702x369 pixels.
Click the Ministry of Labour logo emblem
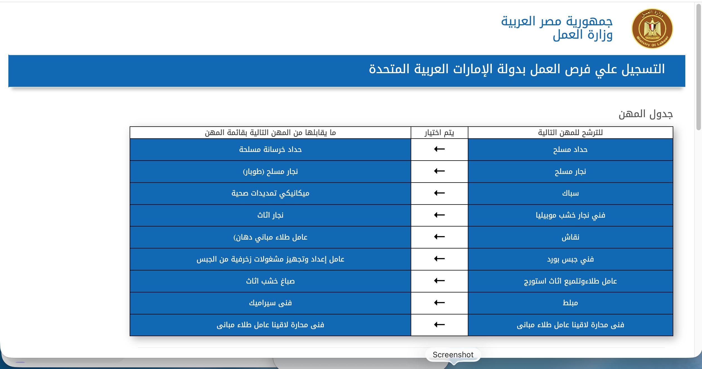coord(652,29)
